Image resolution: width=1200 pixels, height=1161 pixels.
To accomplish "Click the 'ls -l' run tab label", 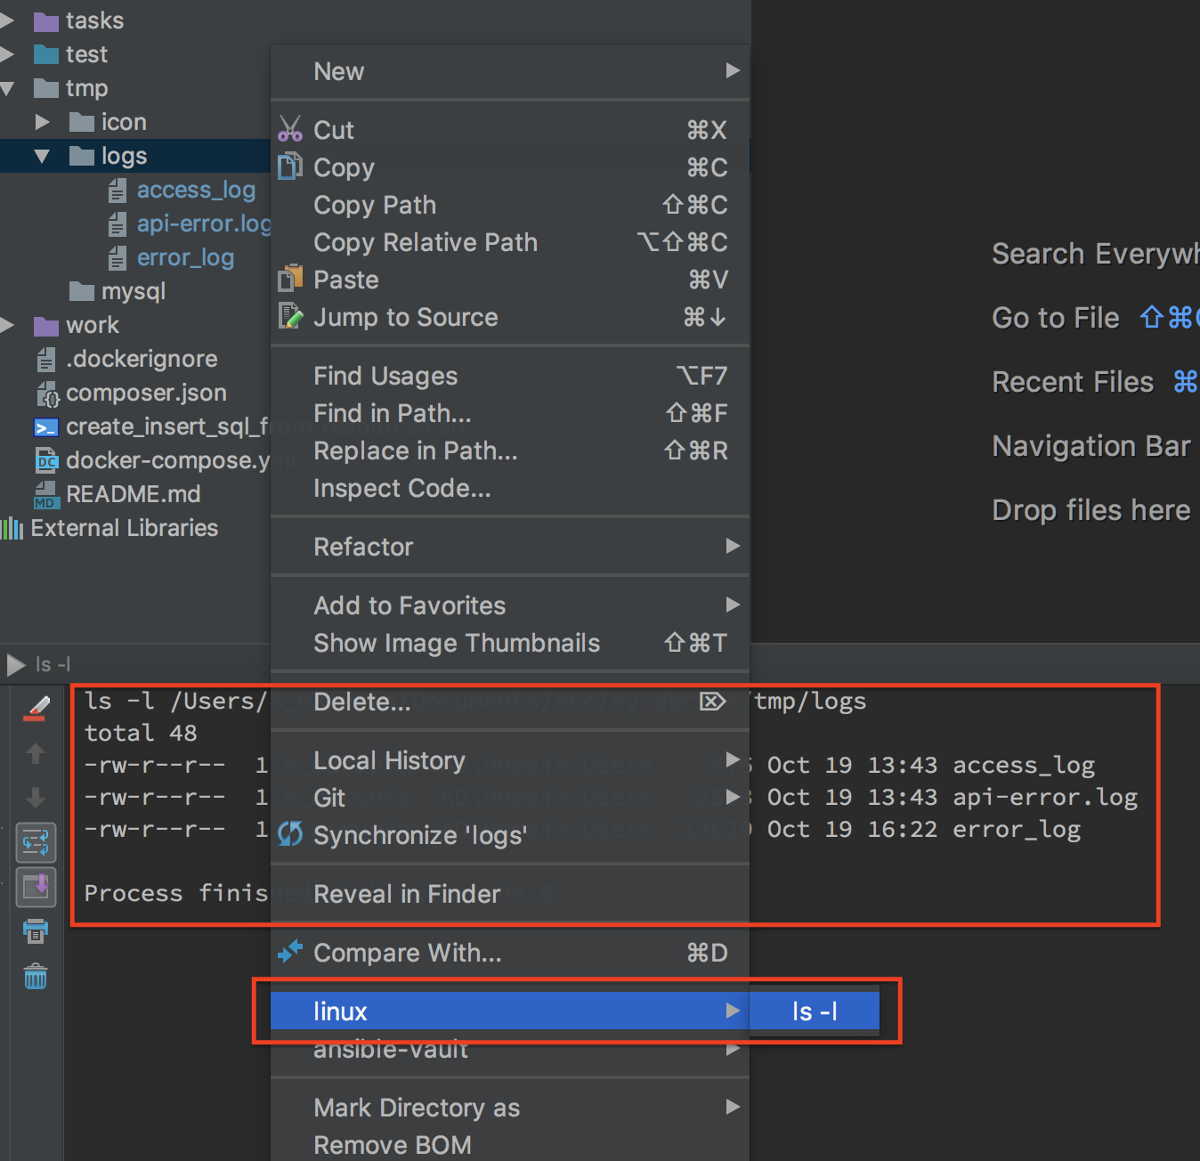I will 53,664.
